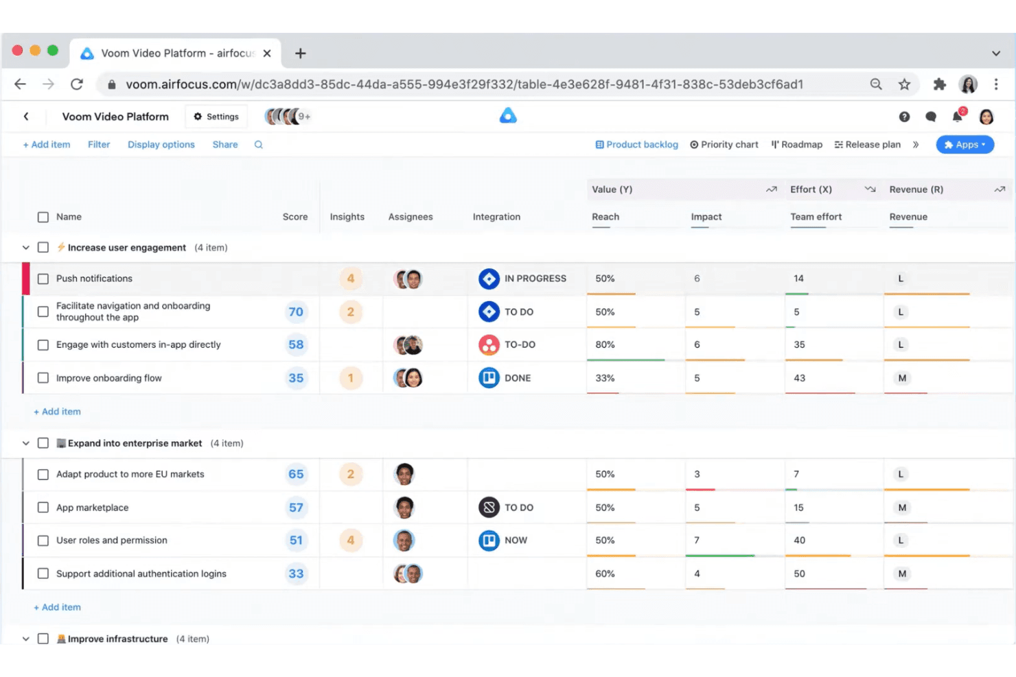Click the search icon next to Share
1016x677 pixels.
pyautogui.click(x=259, y=145)
